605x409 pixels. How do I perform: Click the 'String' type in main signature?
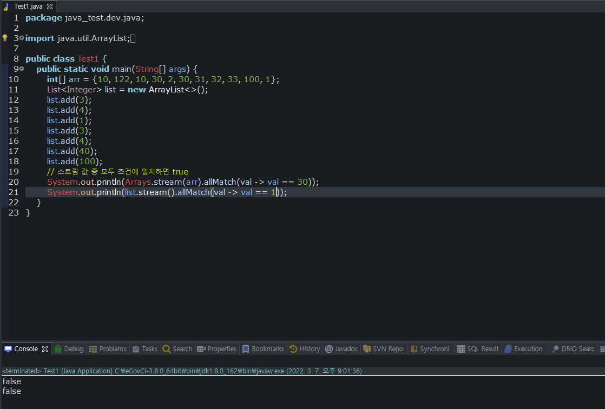(x=147, y=69)
